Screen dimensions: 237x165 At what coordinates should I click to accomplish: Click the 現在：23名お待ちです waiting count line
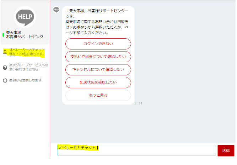click(27, 55)
